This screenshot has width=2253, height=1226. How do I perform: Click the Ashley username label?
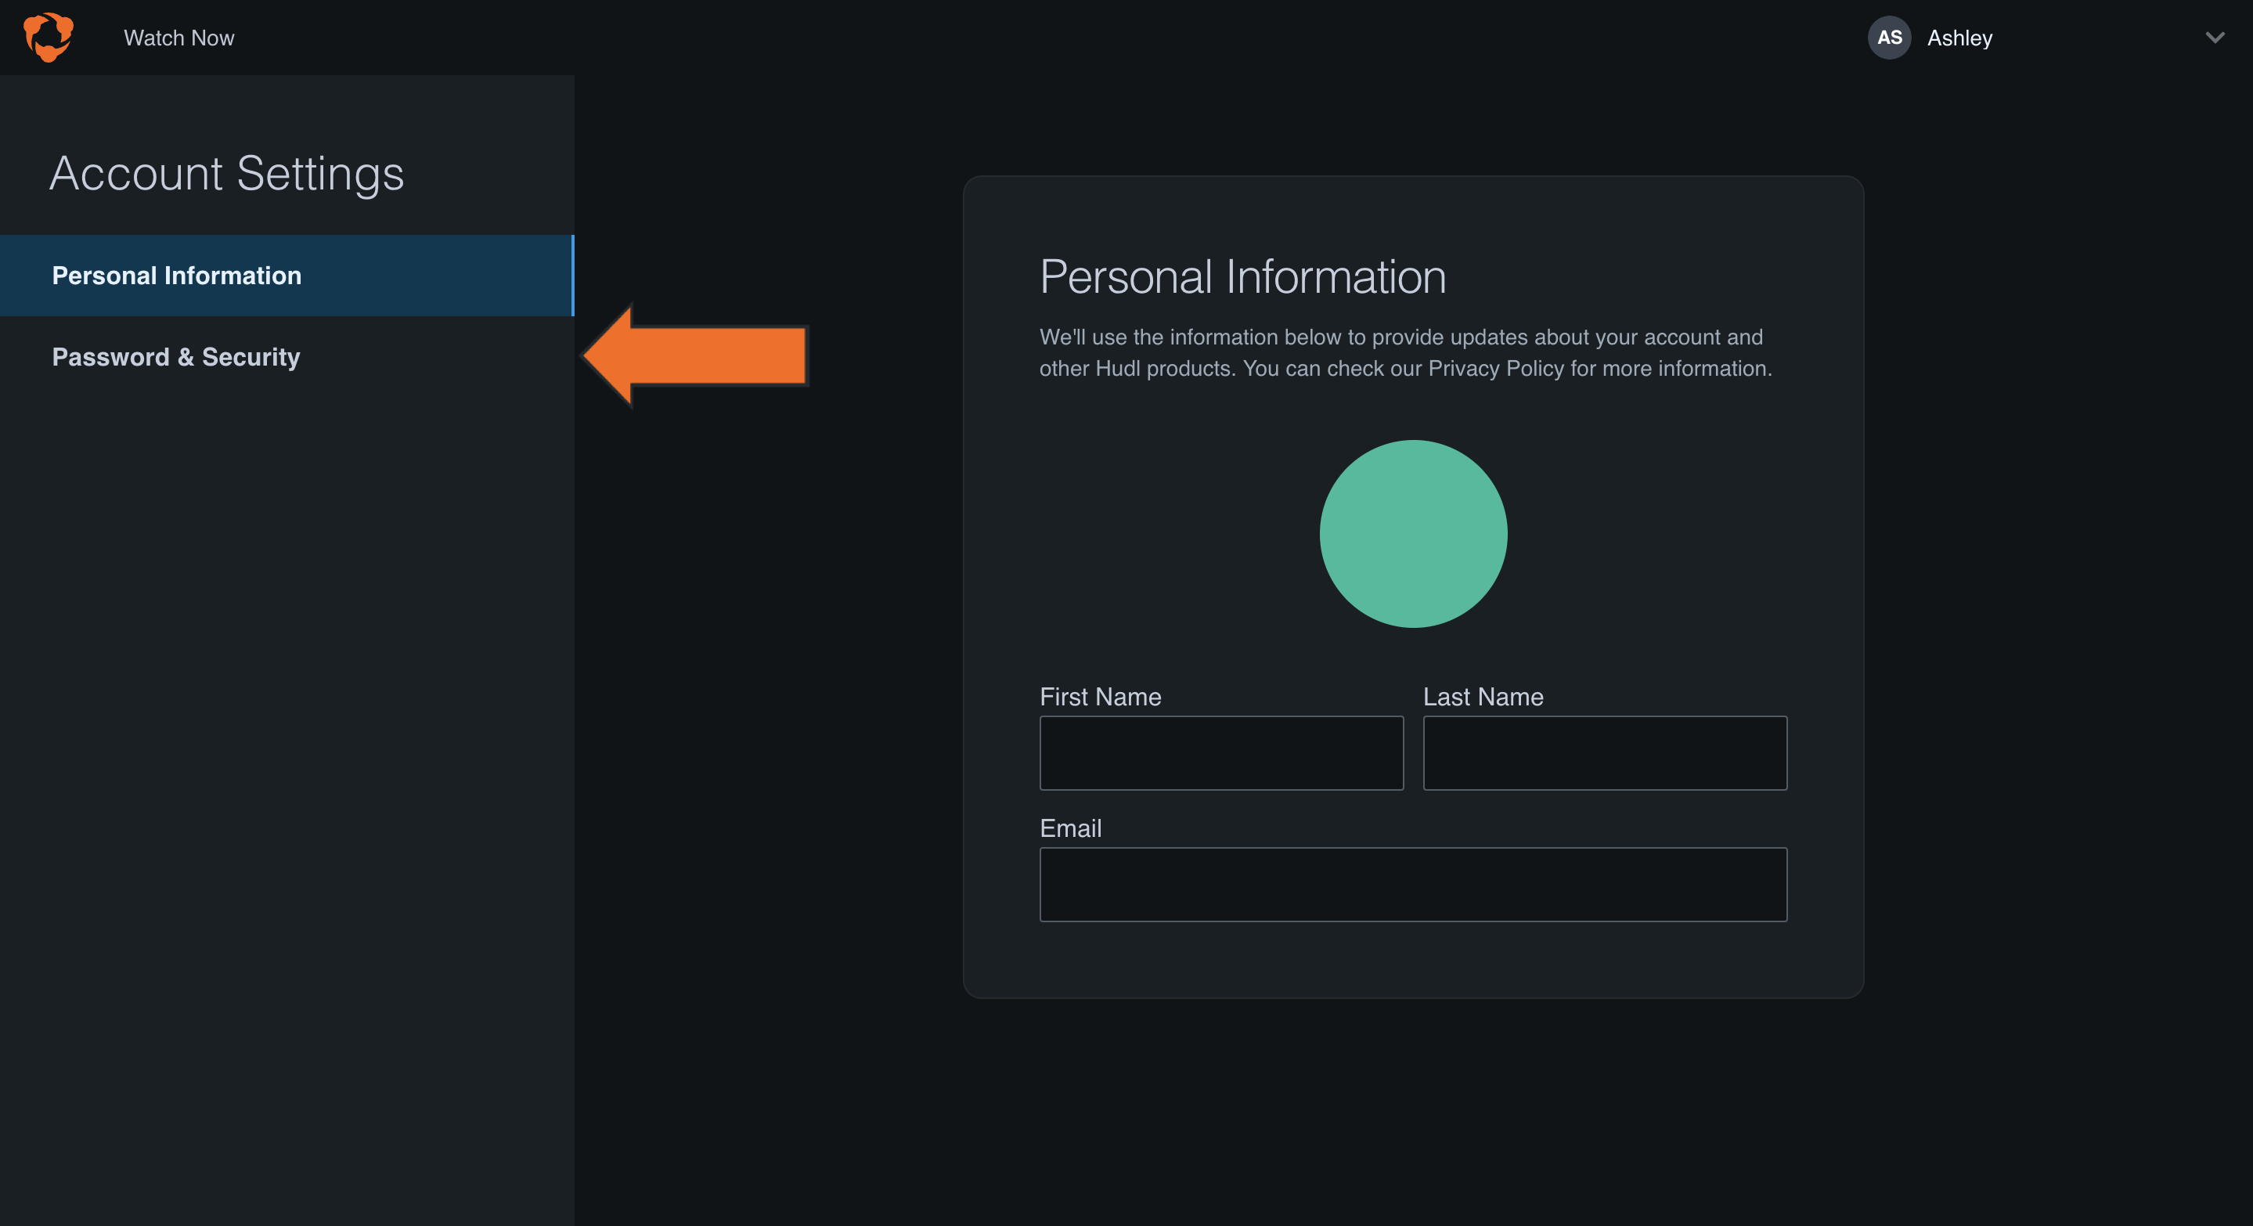point(1960,38)
